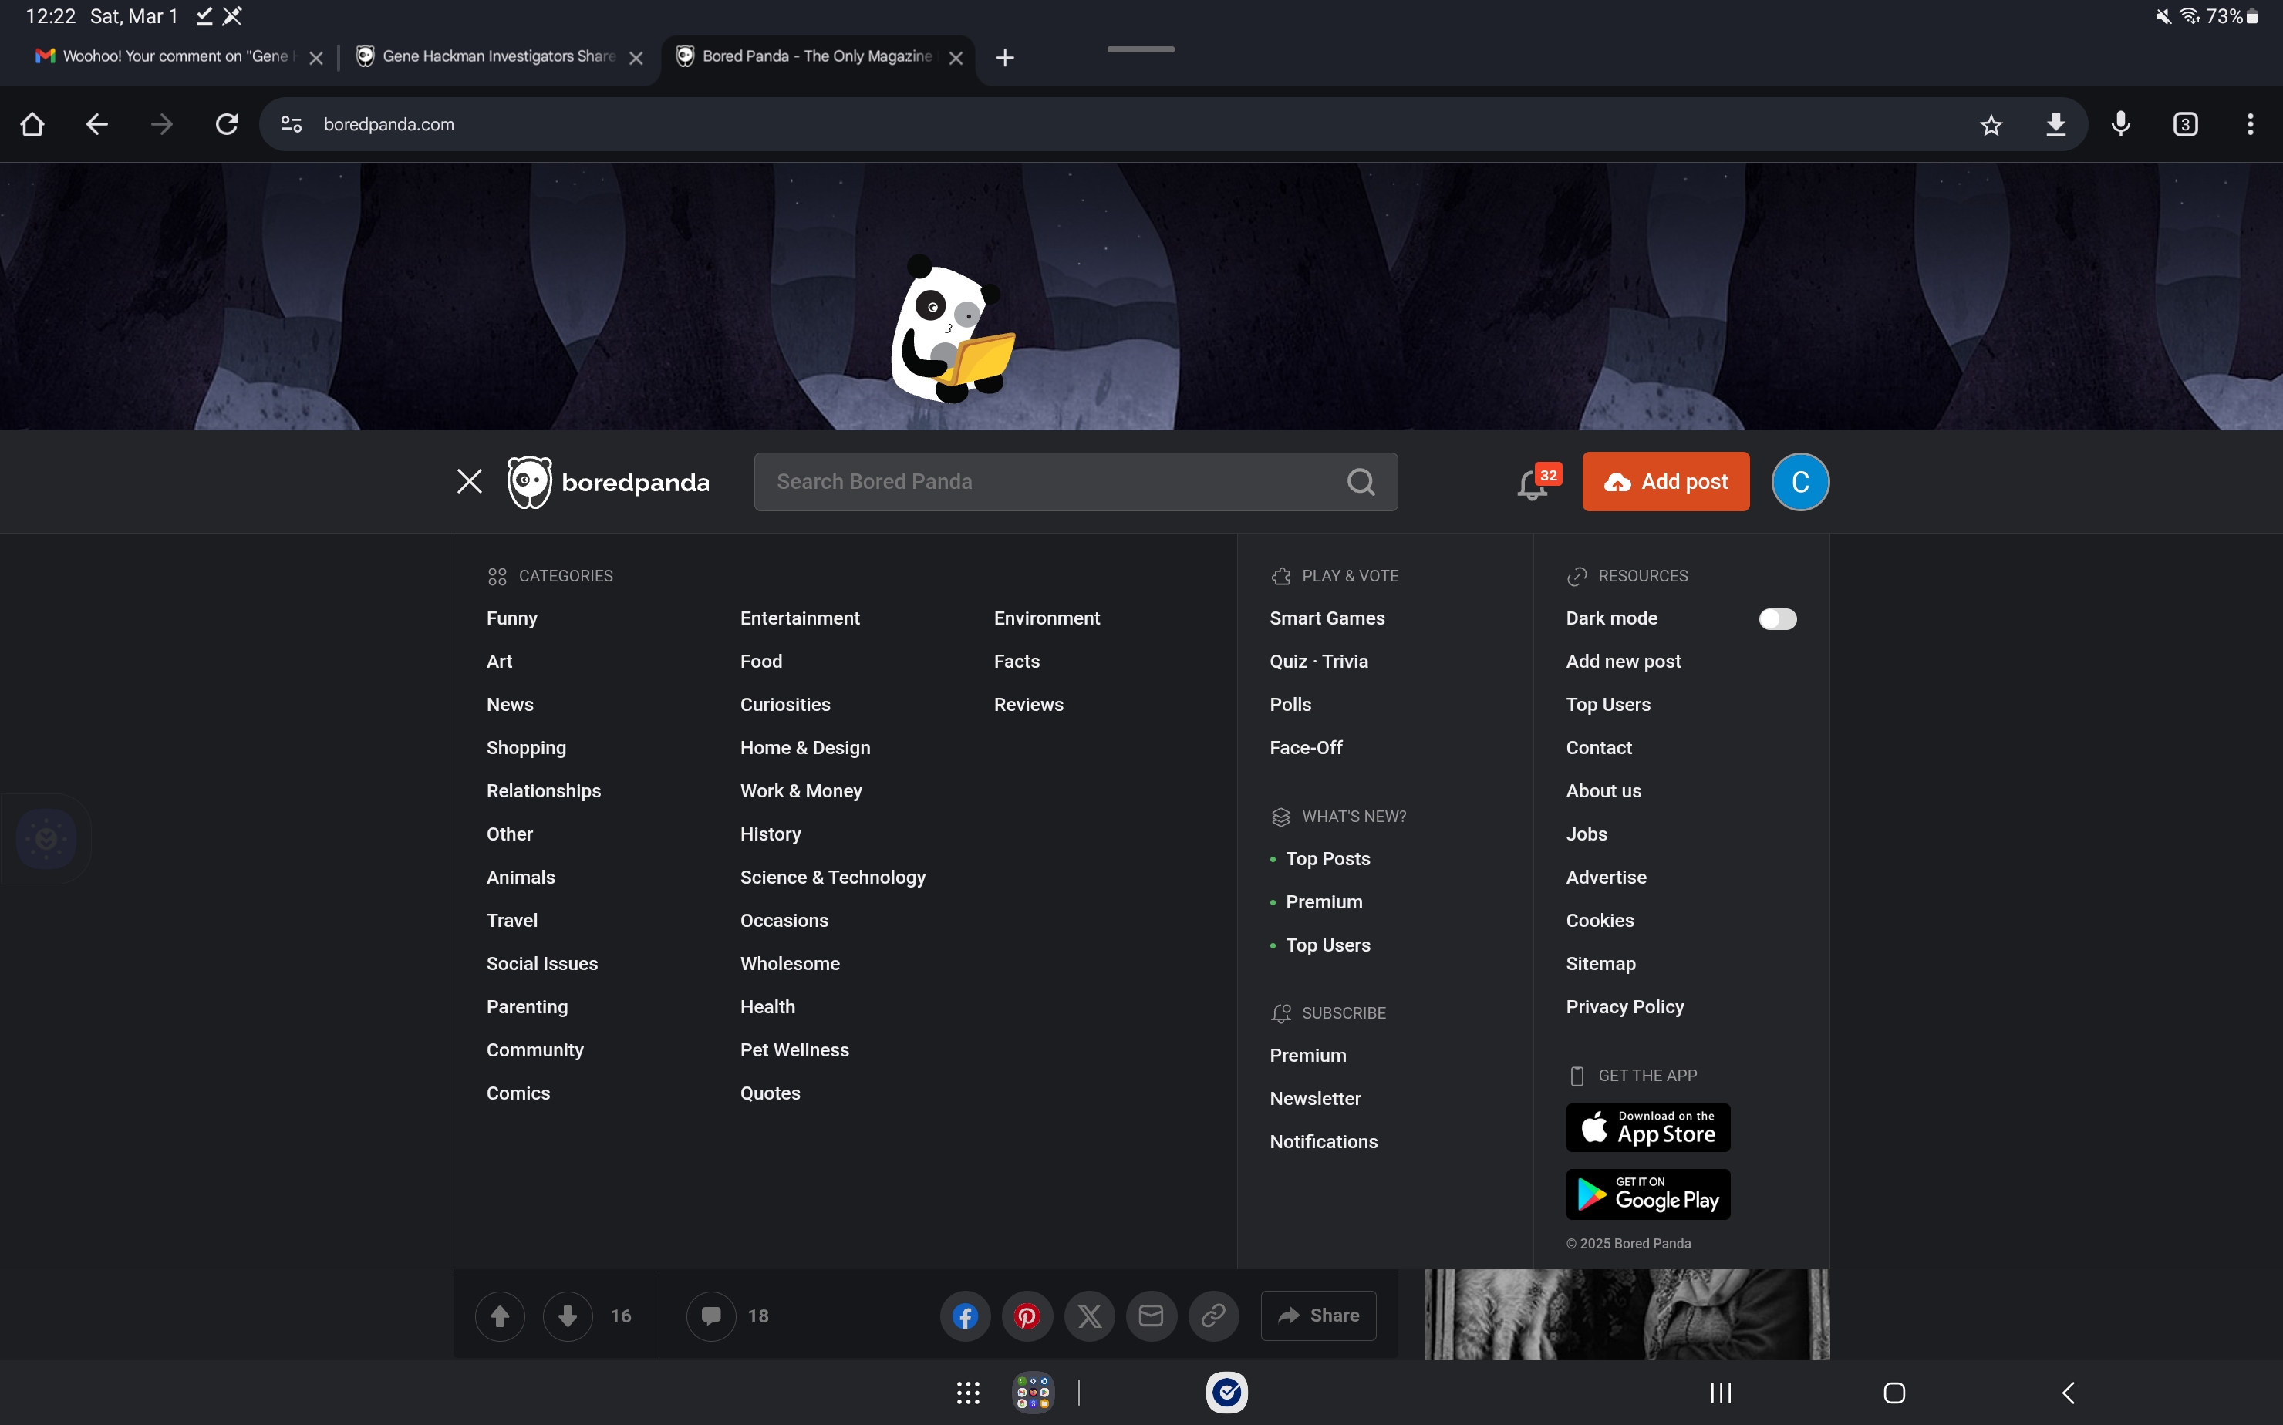This screenshot has height=1425, width=2283.
Task: Click the upvote arrow icon
Action: (500, 1316)
